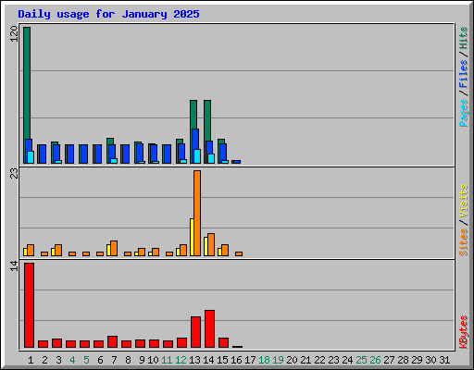Select green weekend day 18 on the axis
The width and height of the screenshot is (474, 370).
[264, 360]
